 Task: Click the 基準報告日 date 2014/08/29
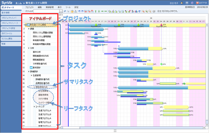point(202,7)
